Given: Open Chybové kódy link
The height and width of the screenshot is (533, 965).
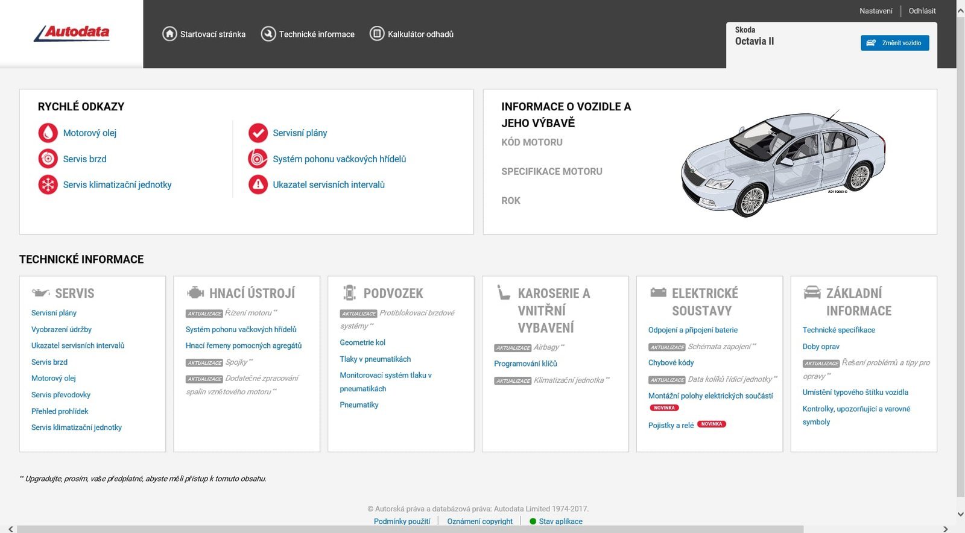Looking at the screenshot, I should pyautogui.click(x=671, y=363).
